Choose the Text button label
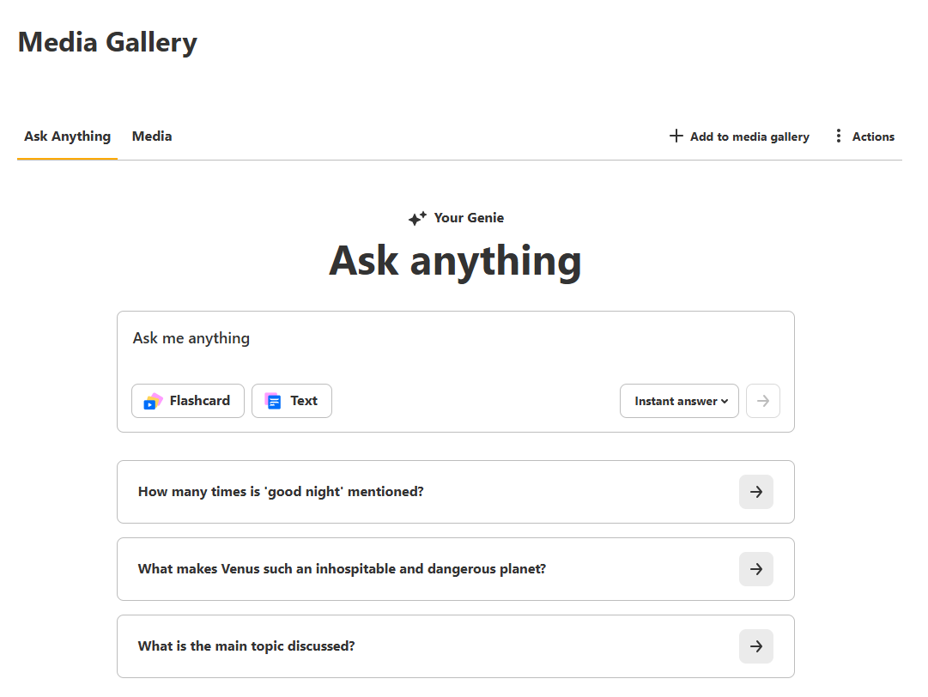Viewport: 928px width, 697px height. coord(304,401)
